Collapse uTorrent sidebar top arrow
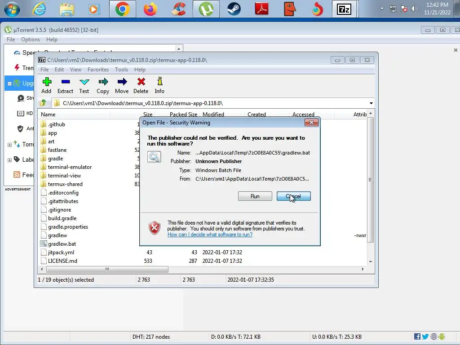This screenshot has width=460, height=345. tap(179, 49)
